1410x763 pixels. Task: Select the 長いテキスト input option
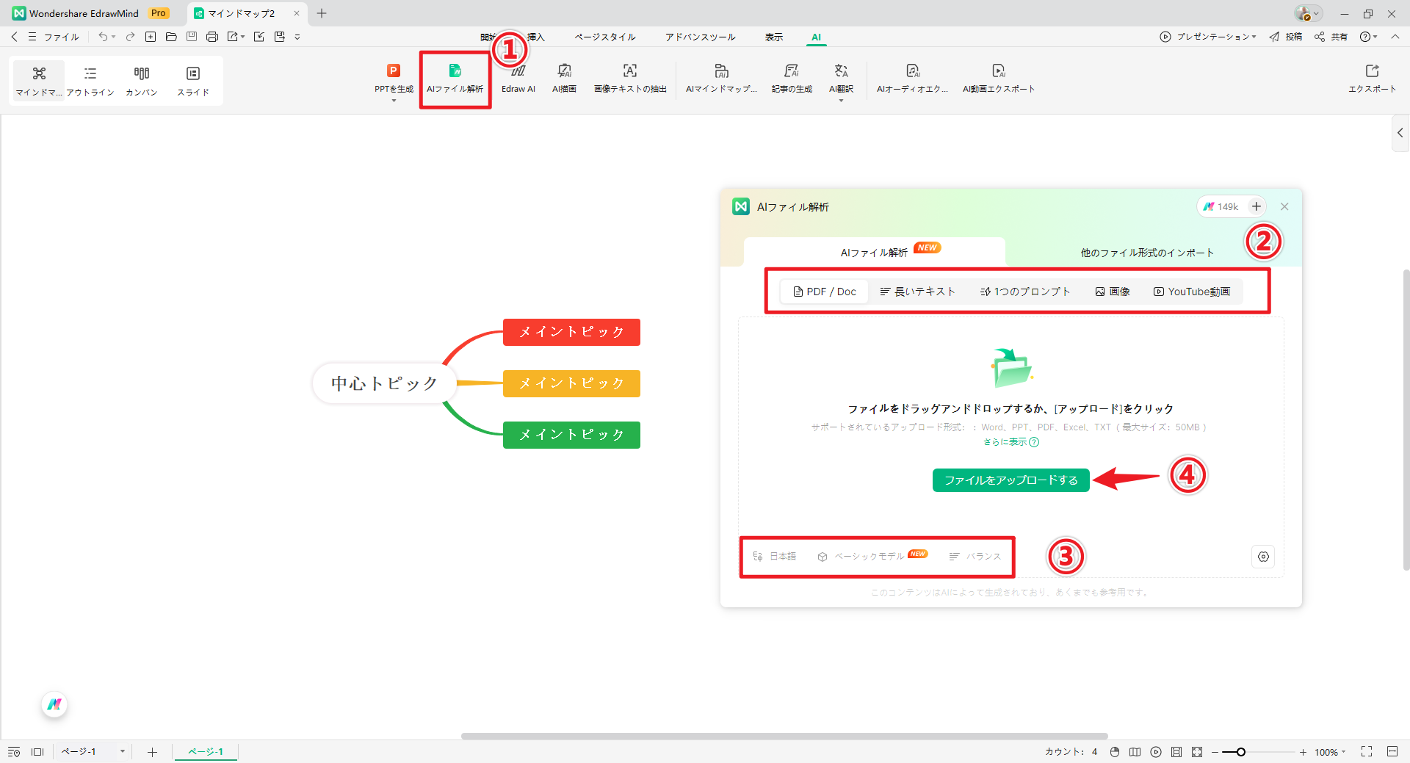(x=918, y=291)
